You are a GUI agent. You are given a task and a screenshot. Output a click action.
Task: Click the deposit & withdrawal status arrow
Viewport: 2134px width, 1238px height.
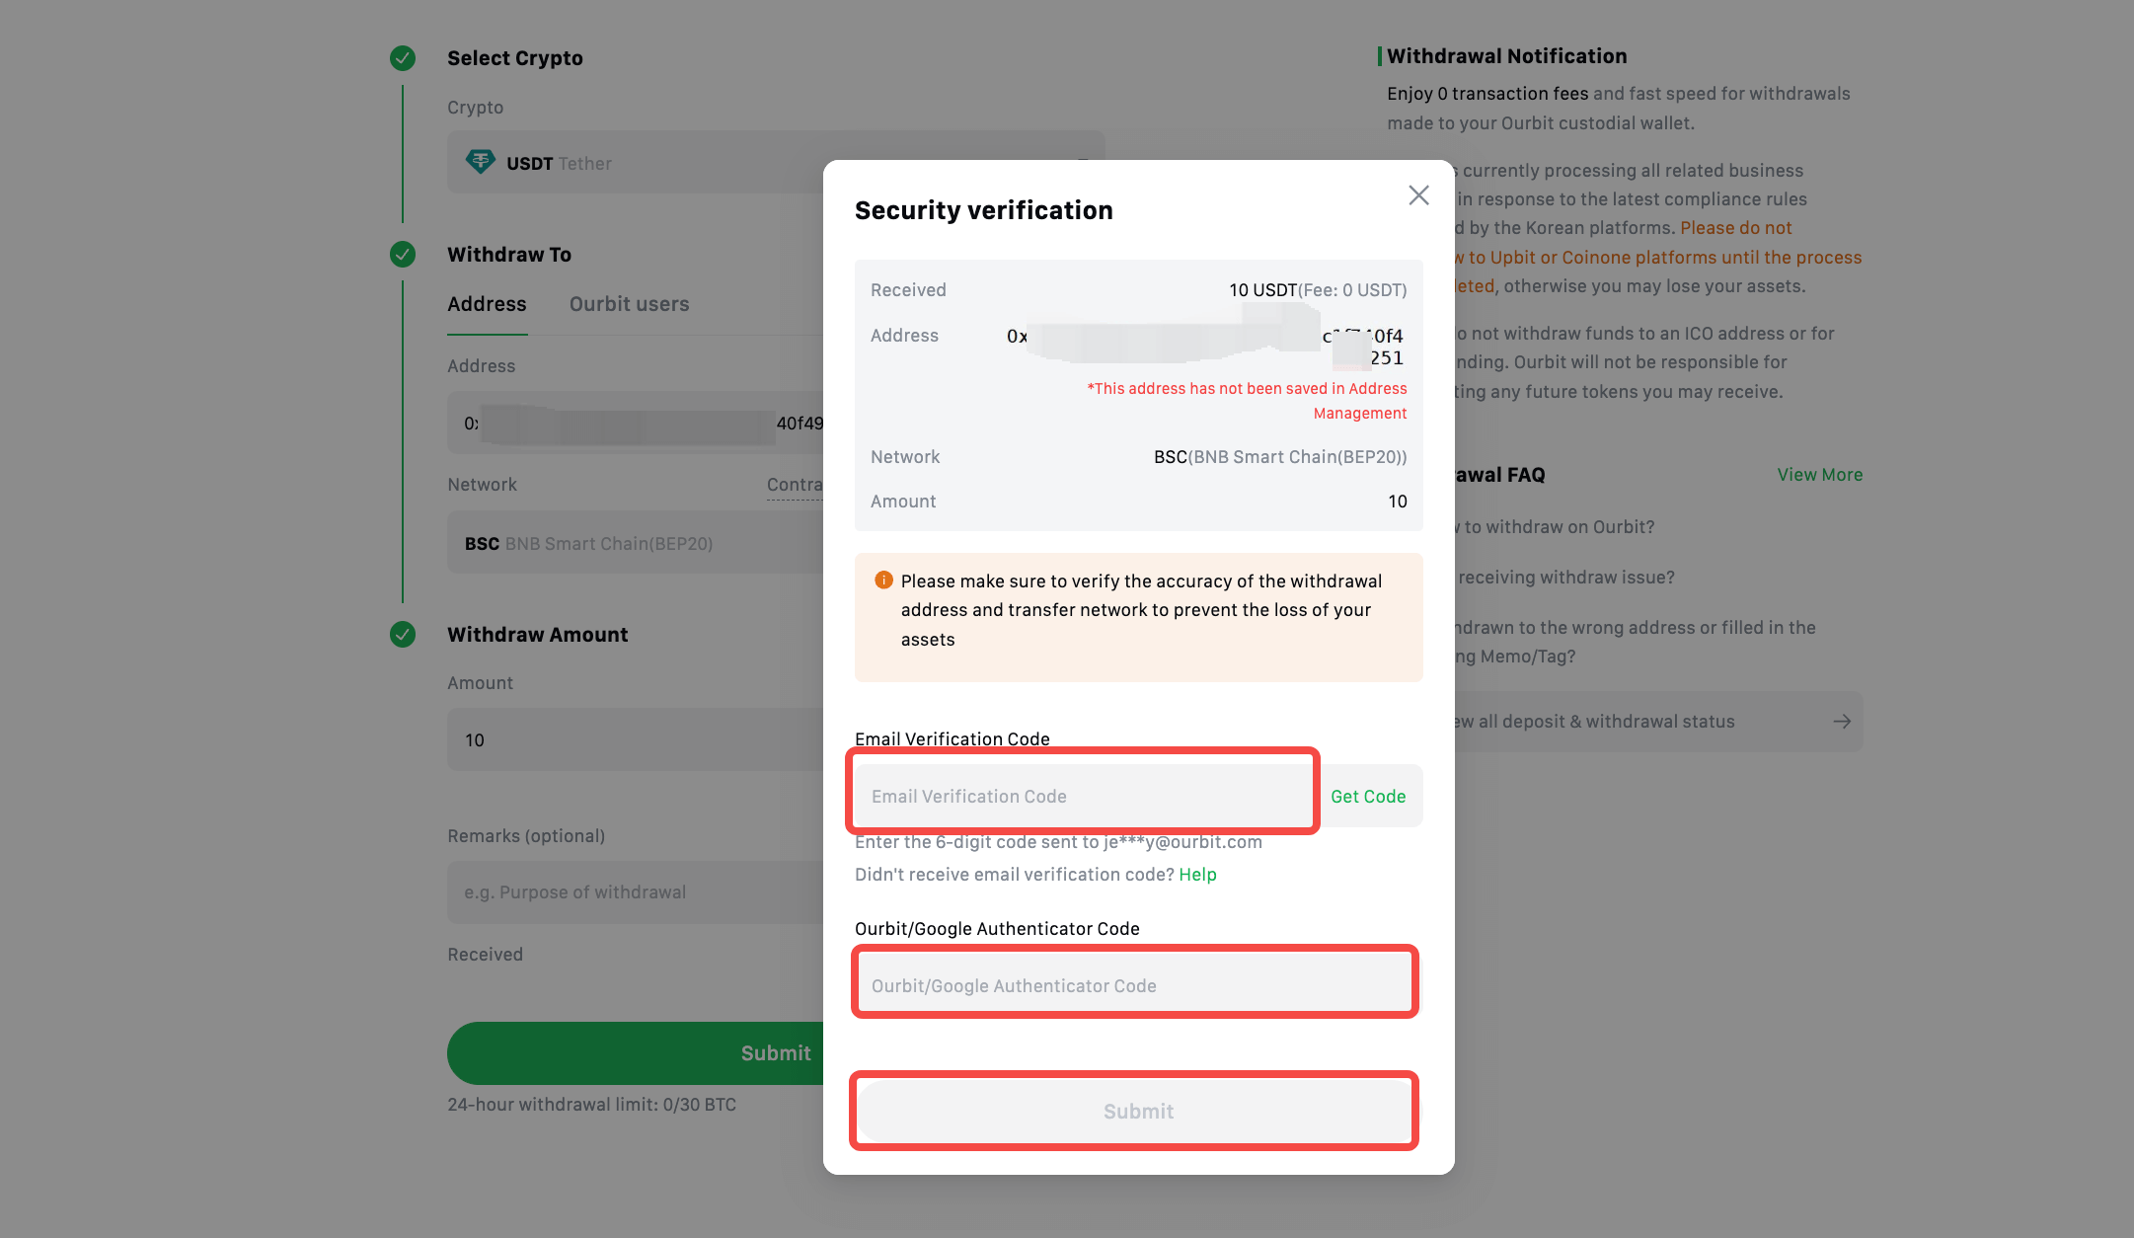pos(1841,722)
